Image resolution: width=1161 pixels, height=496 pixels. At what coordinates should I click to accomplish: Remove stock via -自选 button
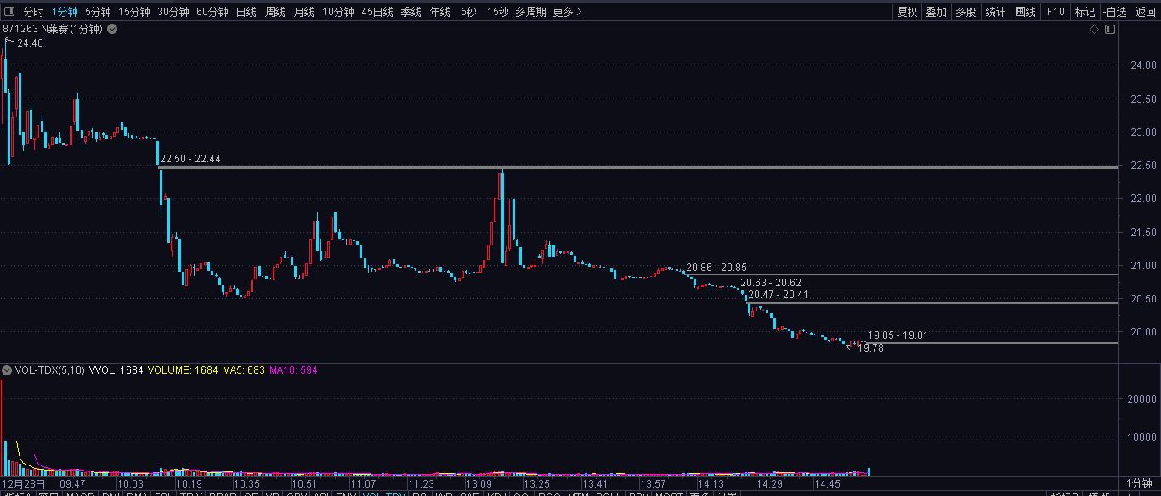(x=1114, y=12)
